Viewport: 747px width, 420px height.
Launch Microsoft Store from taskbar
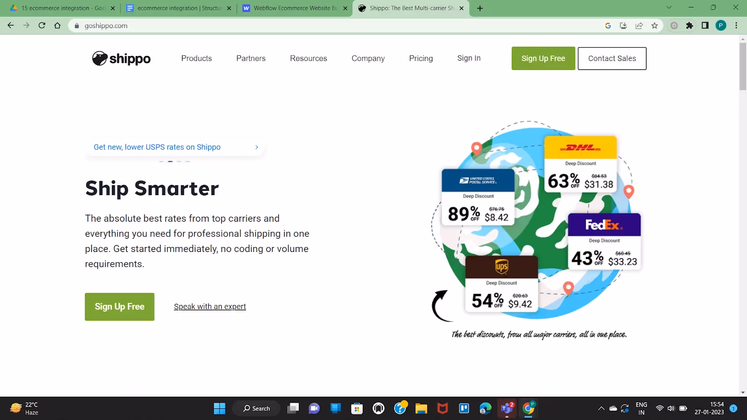coord(357,408)
